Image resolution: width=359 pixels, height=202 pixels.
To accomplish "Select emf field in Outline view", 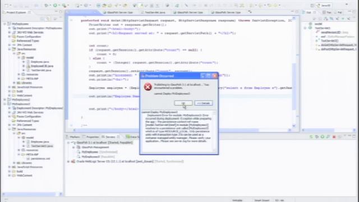I will (335, 36).
